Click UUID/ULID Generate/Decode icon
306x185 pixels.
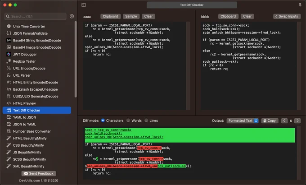pyautogui.click(x=9, y=96)
